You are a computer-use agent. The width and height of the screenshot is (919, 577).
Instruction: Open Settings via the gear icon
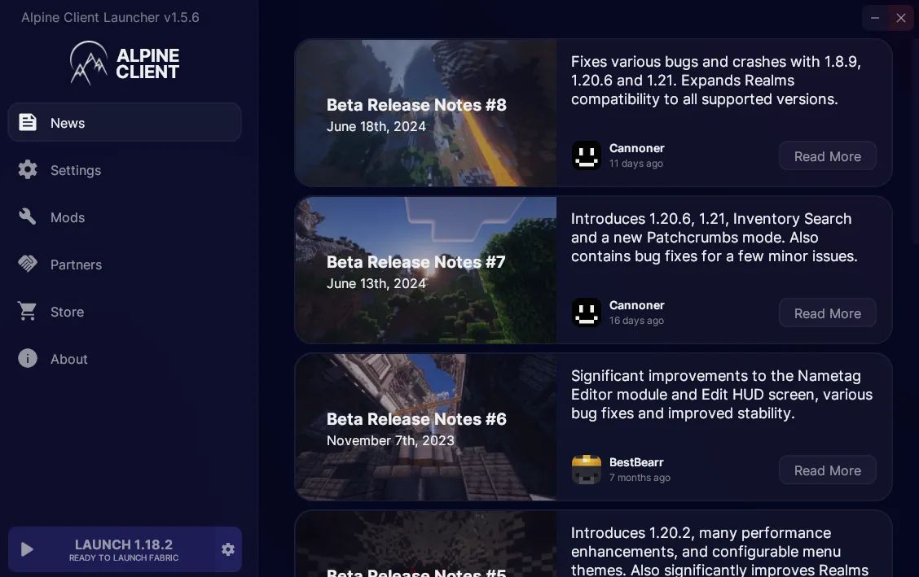point(28,170)
